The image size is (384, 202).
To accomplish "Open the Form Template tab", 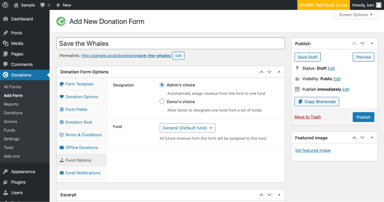I will 82,84.
